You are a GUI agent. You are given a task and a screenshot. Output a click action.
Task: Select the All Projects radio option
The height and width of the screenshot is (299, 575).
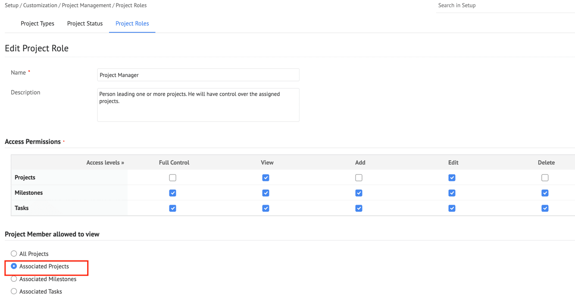pyautogui.click(x=14, y=254)
